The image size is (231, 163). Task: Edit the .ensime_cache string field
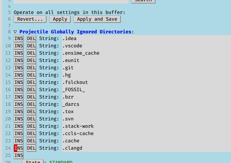147,53
